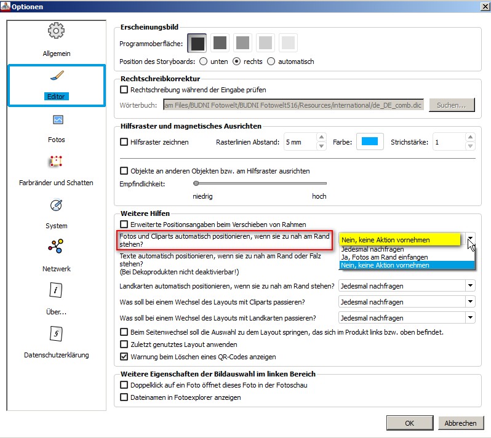Decrease Strichstärke with down arrow

point(470,146)
